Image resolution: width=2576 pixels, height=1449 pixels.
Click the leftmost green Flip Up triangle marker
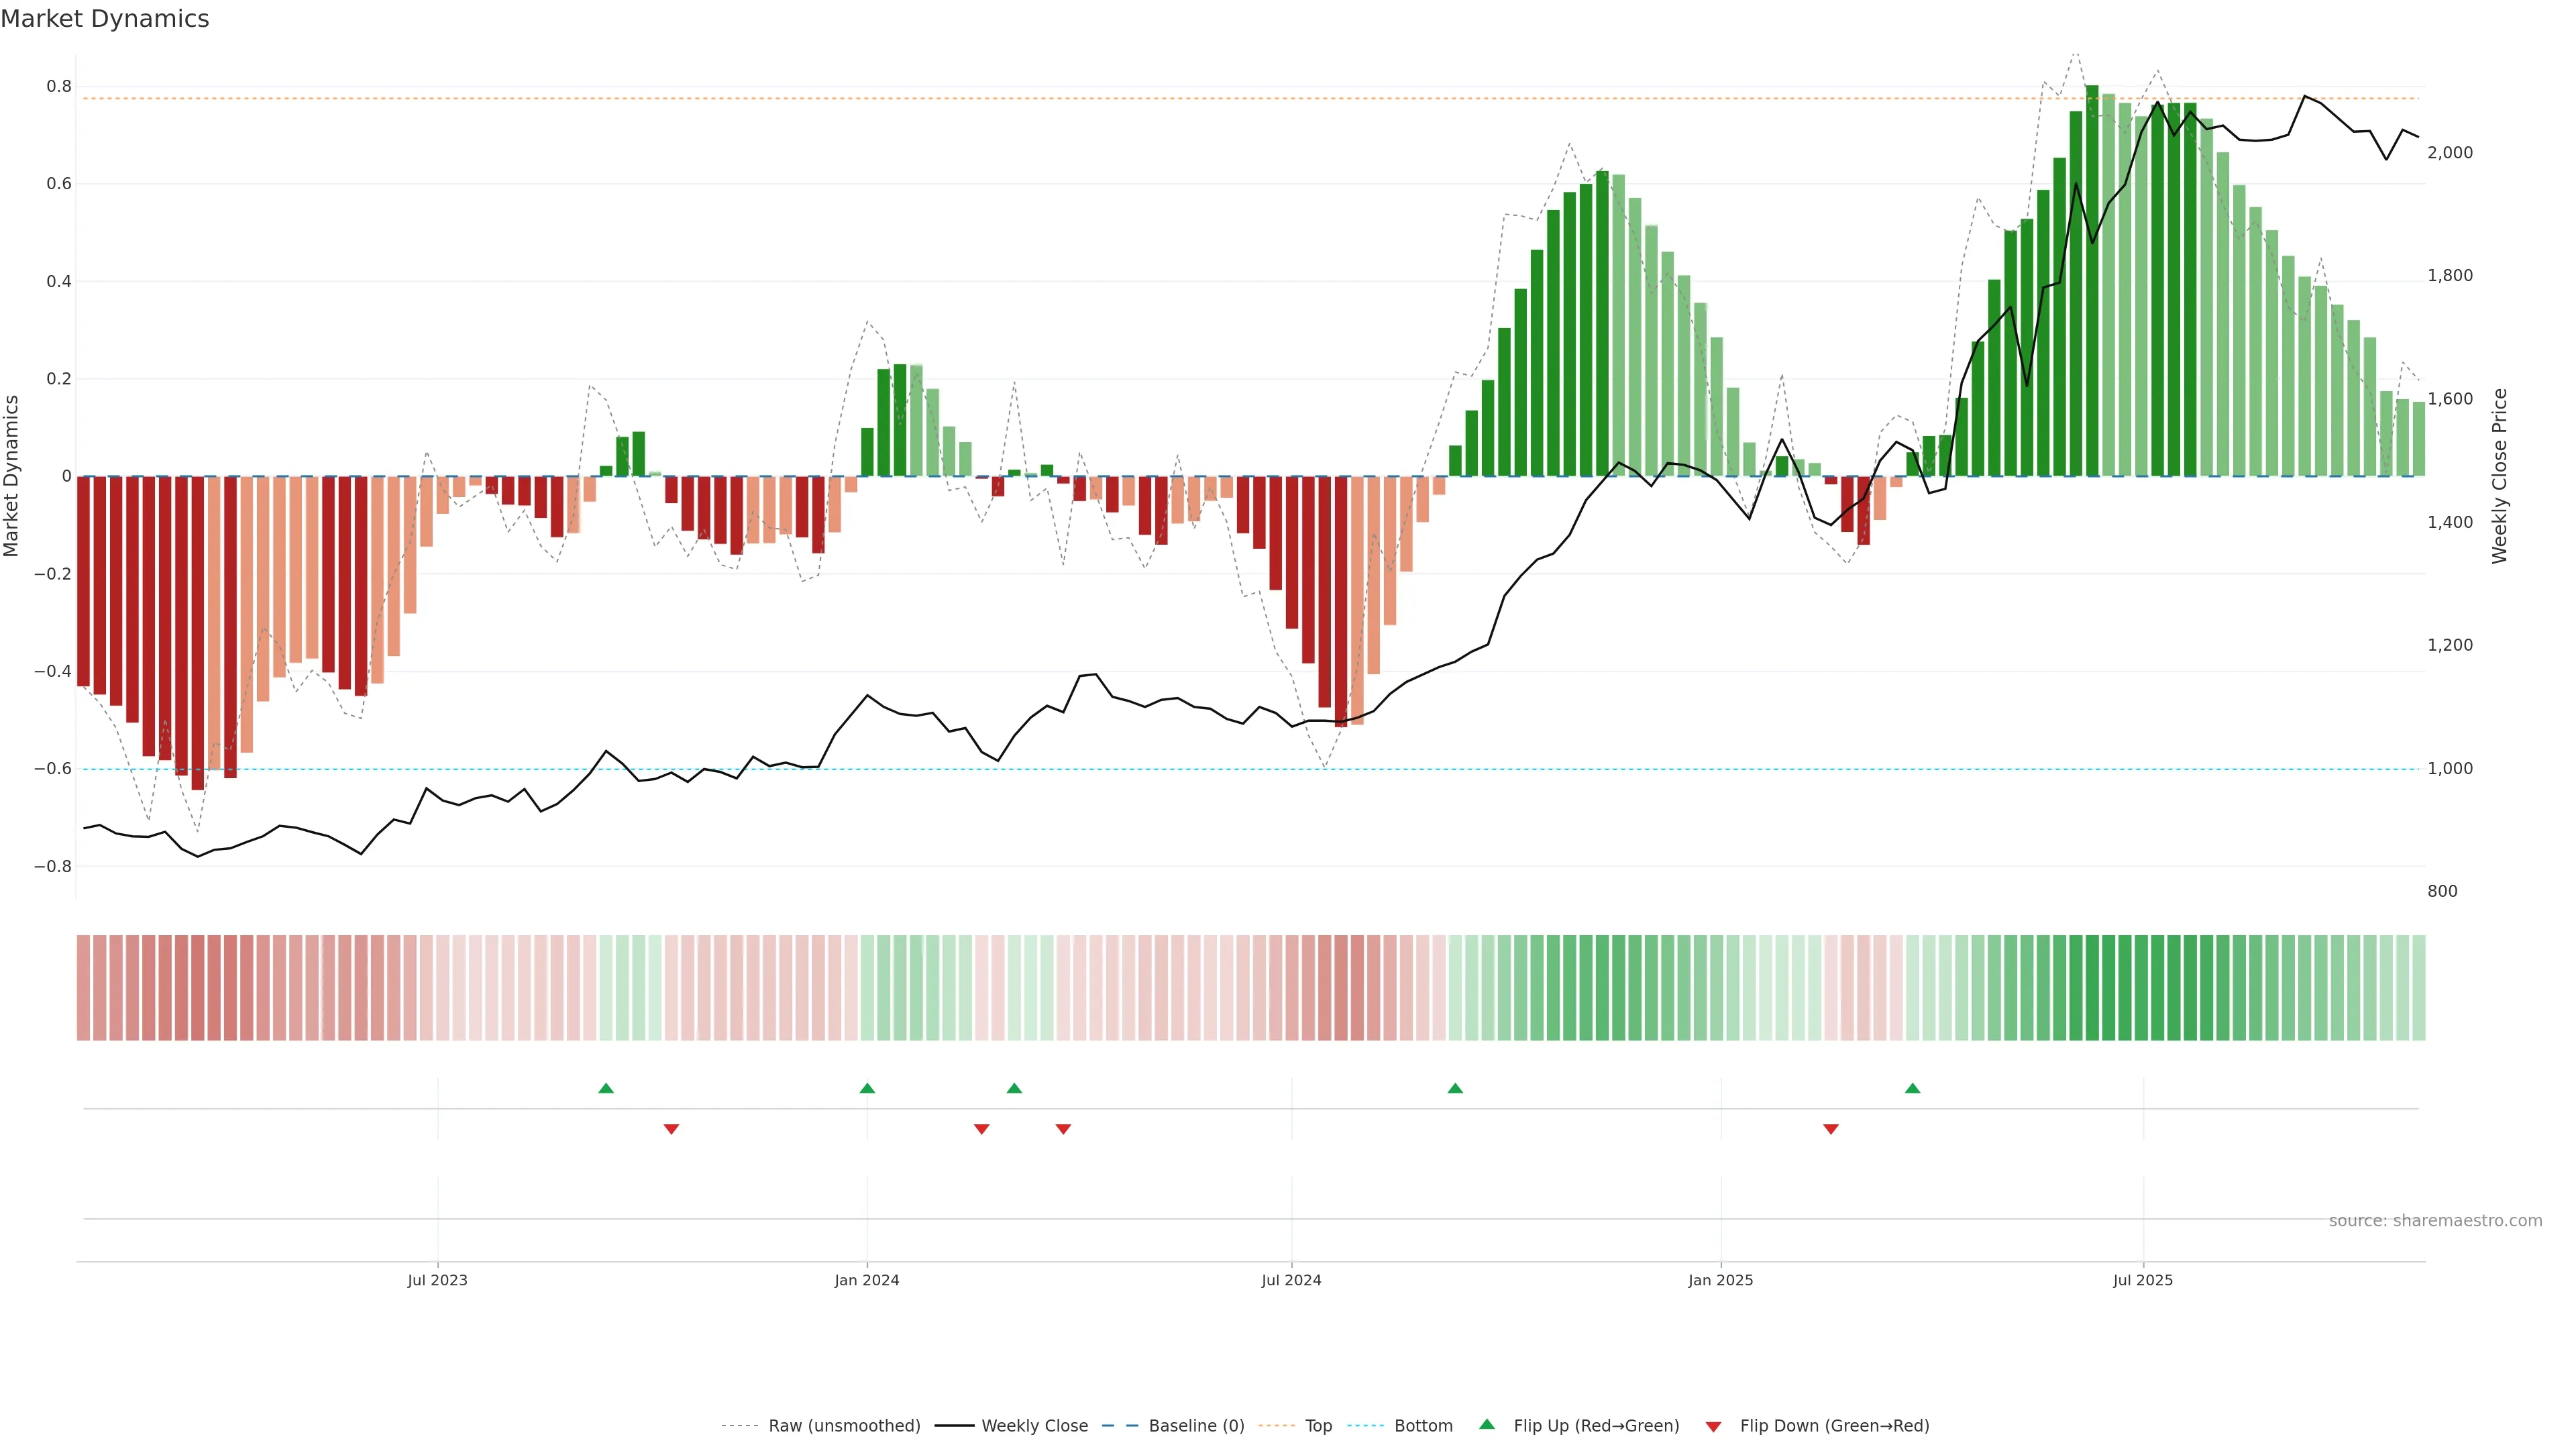point(605,1088)
